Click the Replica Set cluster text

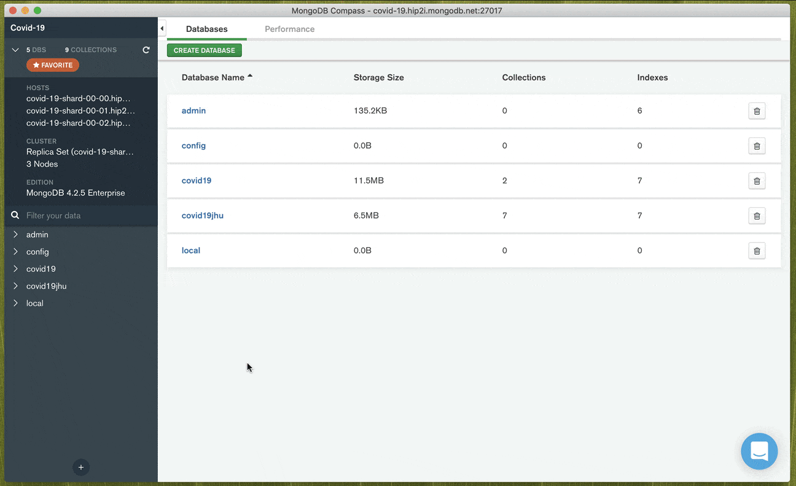[80, 152]
